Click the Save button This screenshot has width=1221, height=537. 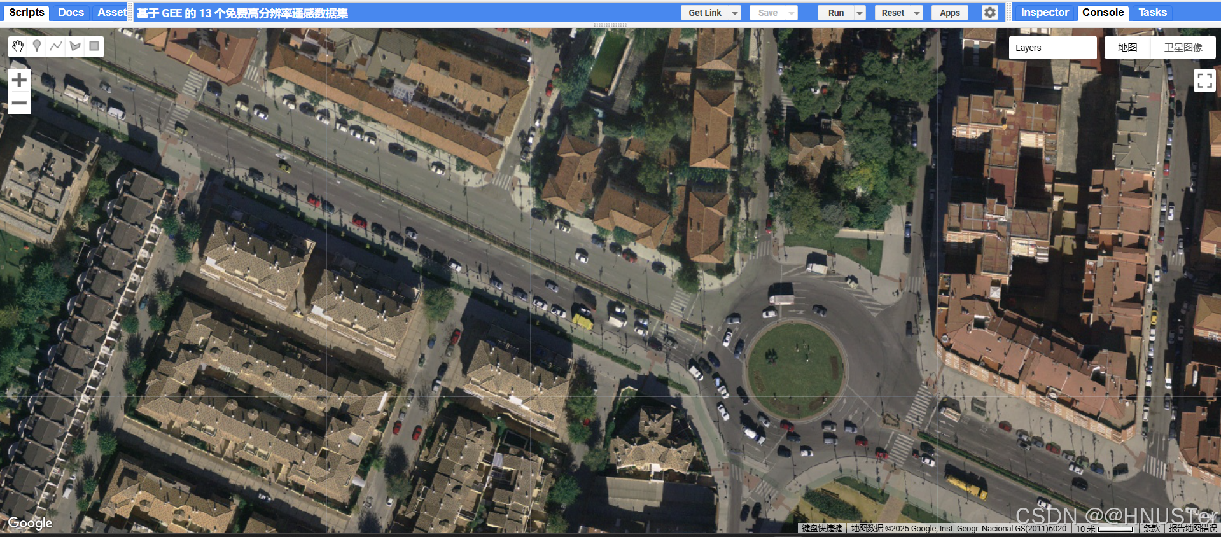point(768,13)
